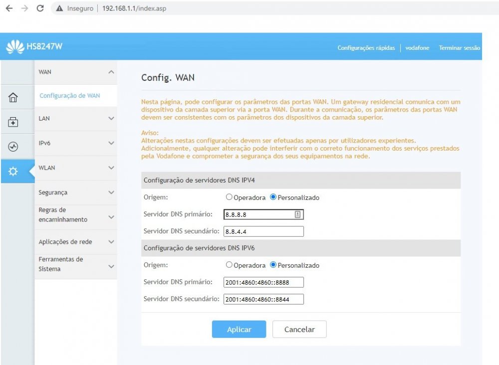
Task: Open the Segurança menu section
Action: [x=76, y=192]
